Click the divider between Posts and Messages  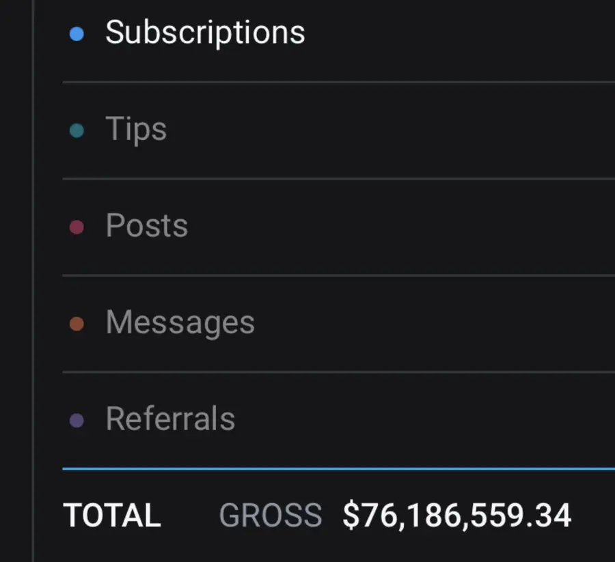pyautogui.click(x=338, y=276)
